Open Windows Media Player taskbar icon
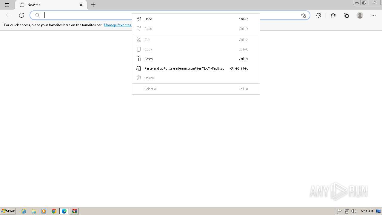The height and width of the screenshot is (215, 382). pyautogui.click(x=44, y=211)
